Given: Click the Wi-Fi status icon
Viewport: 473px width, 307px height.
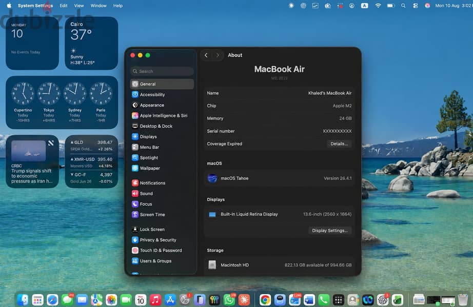Looking at the screenshot, I should coord(378,6).
